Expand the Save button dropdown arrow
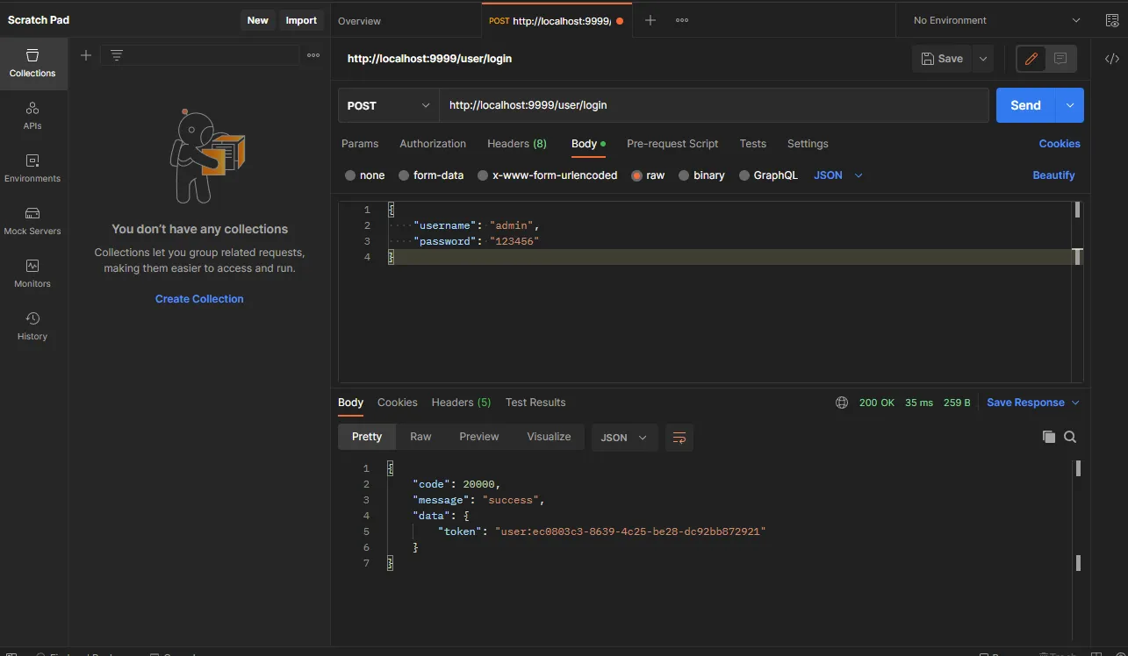This screenshot has width=1128, height=656. click(x=983, y=59)
